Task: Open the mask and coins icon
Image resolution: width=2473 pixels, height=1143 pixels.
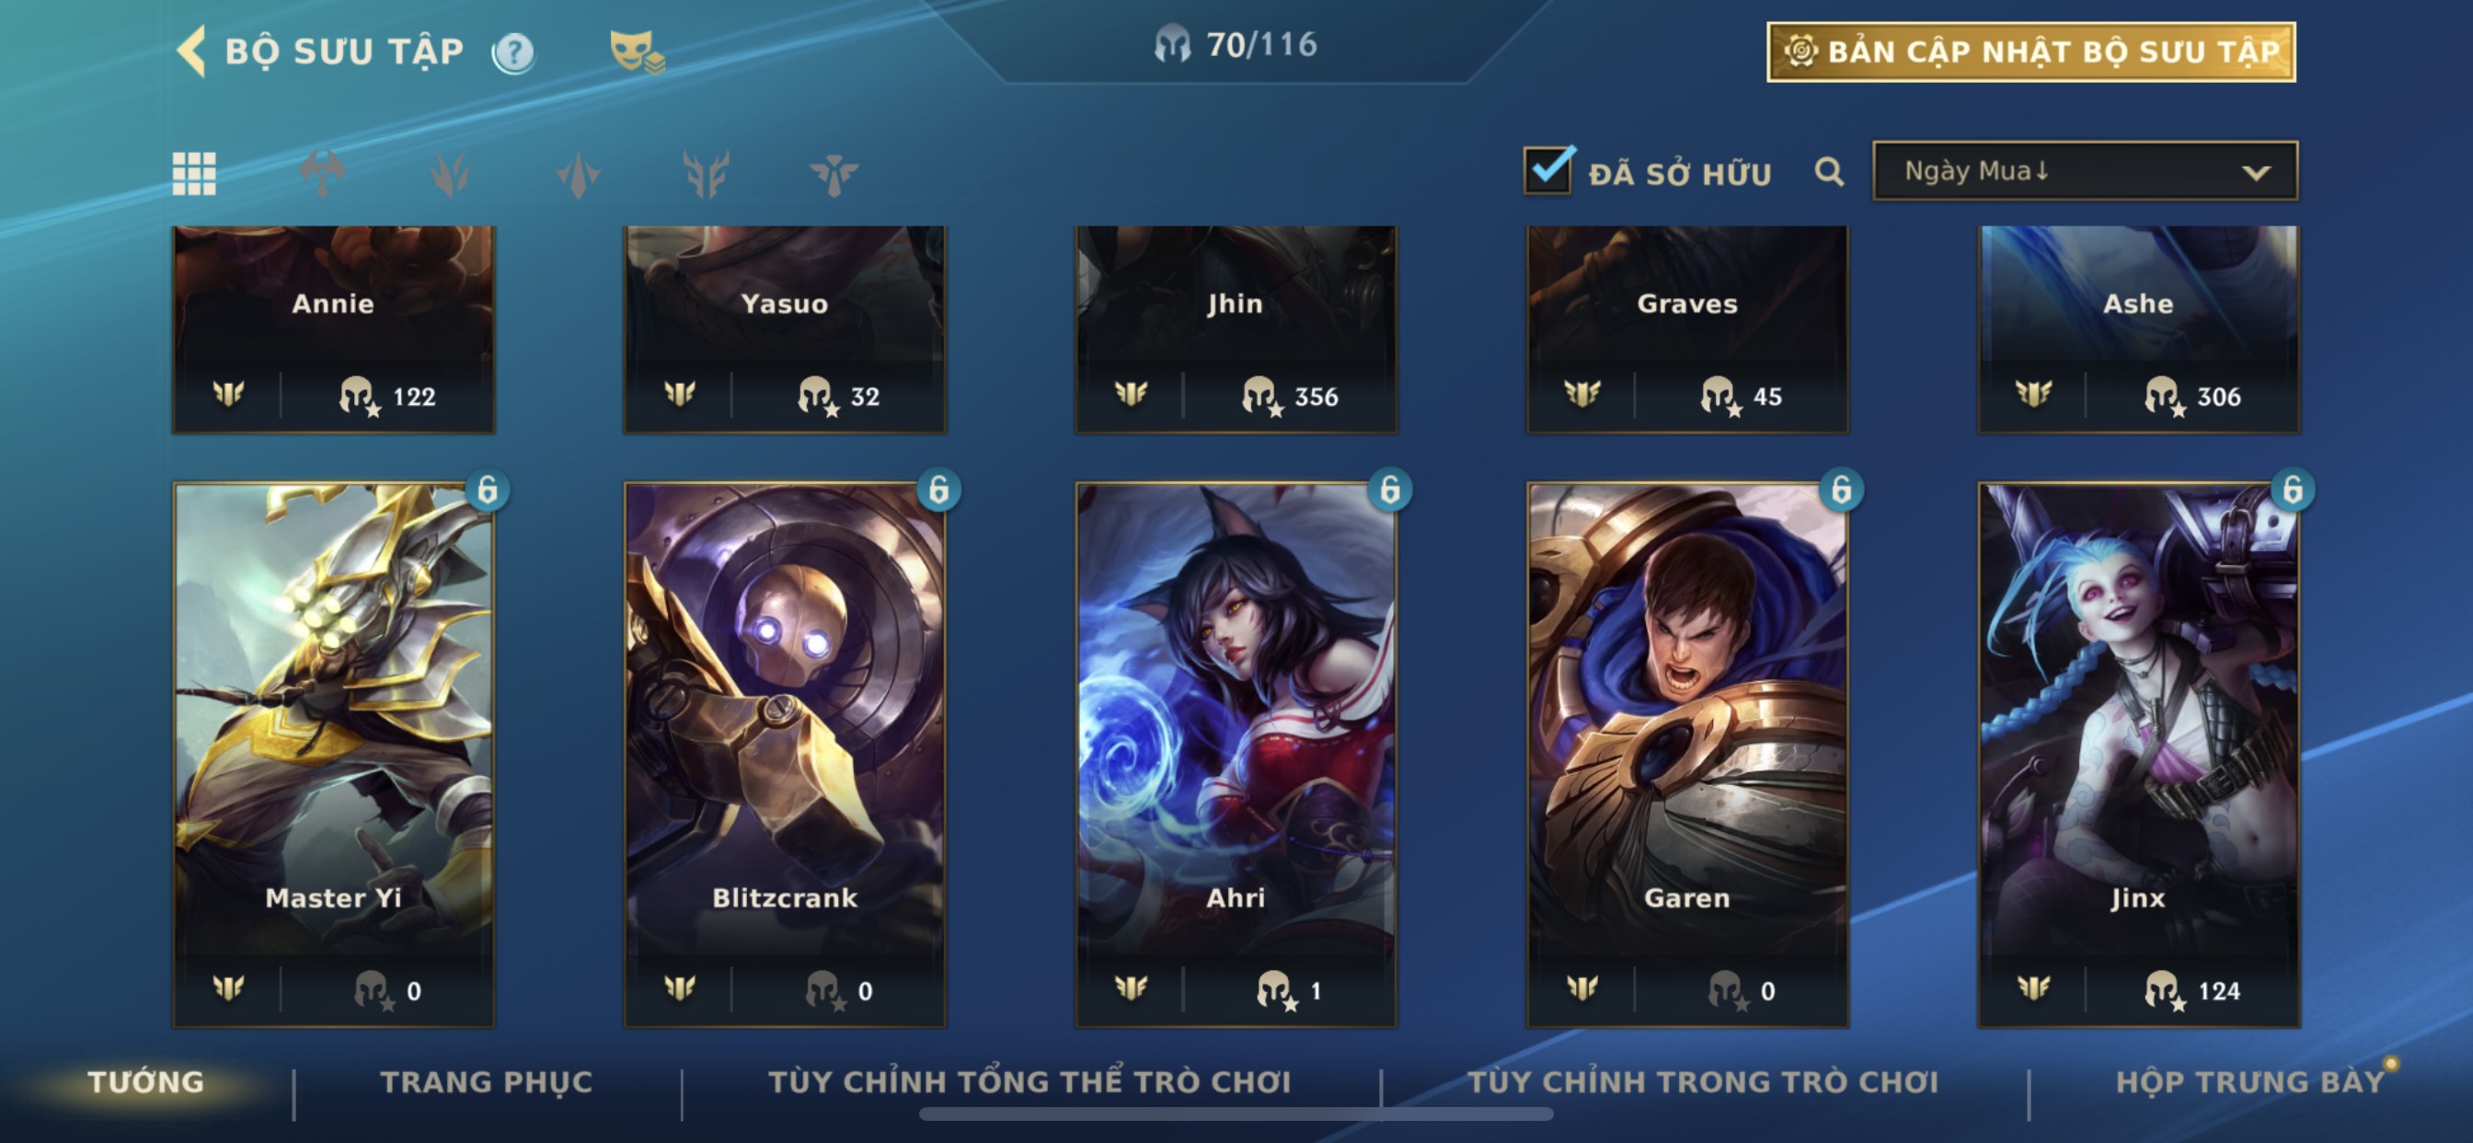Action: 636,52
